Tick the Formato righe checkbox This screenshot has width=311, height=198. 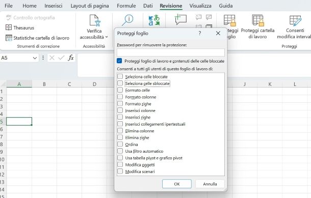pos(120,103)
